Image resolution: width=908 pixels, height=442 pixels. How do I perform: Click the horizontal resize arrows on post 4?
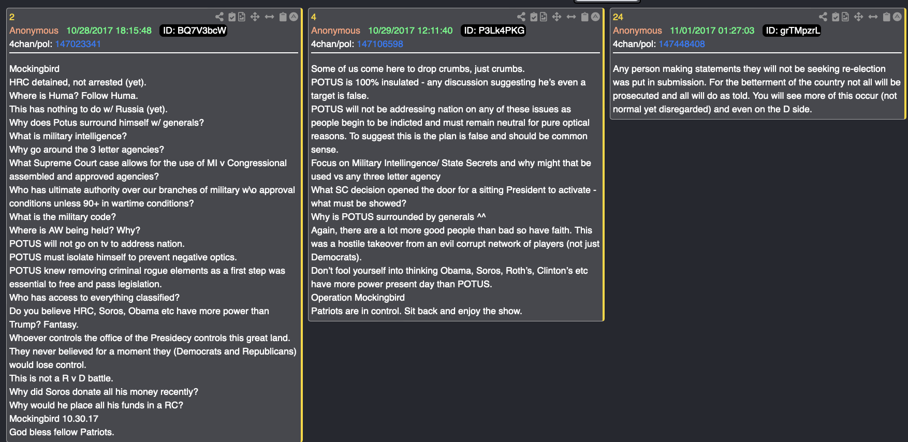[x=571, y=17]
